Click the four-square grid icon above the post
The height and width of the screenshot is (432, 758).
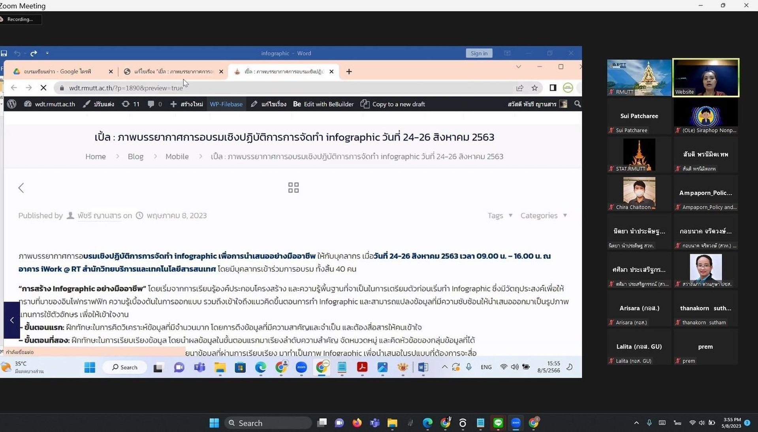pyautogui.click(x=293, y=187)
